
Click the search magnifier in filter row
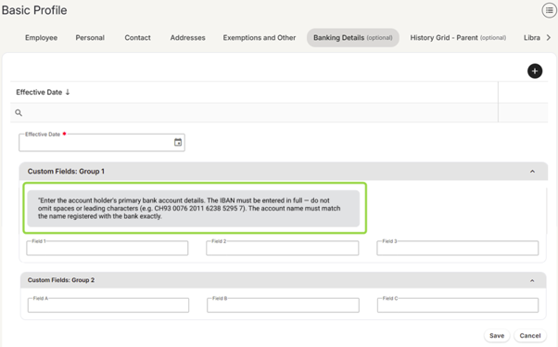click(19, 113)
